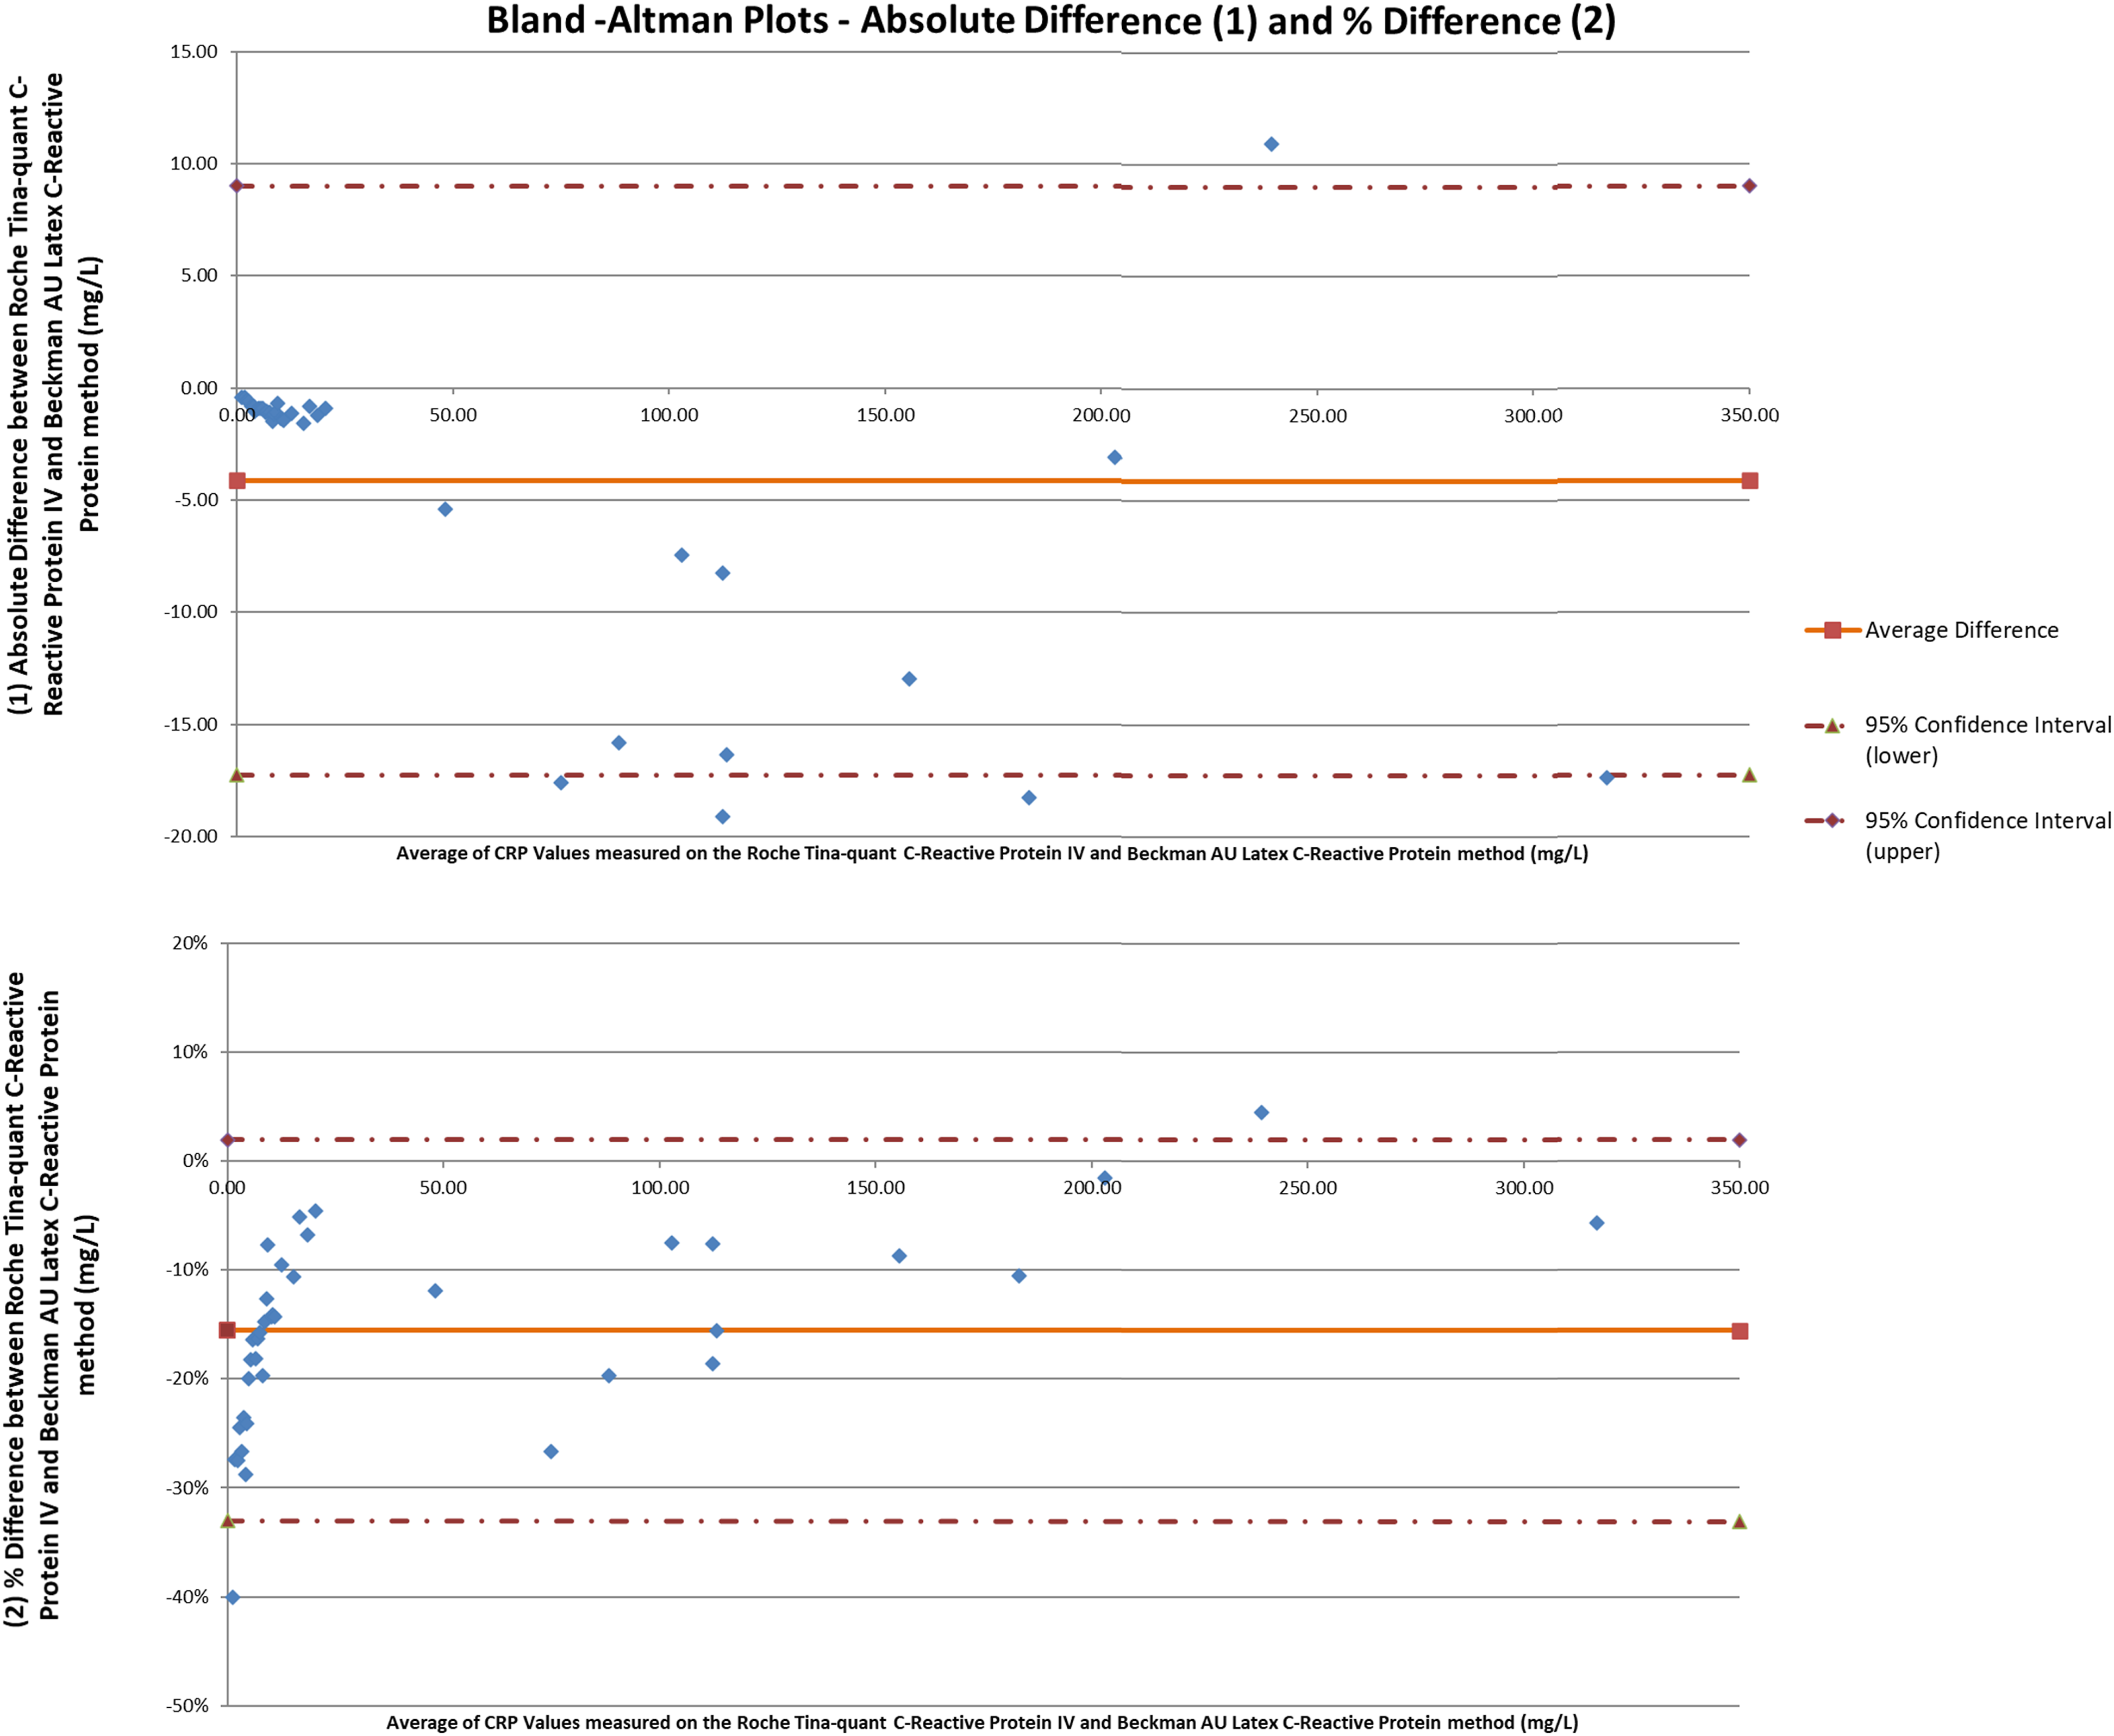
Task: Select 95% Confidence Interval (upper) legend label
Action: (1988, 836)
